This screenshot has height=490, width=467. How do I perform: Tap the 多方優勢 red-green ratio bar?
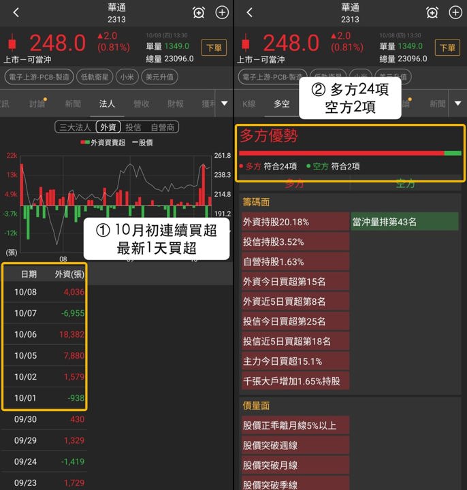(350, 153)
